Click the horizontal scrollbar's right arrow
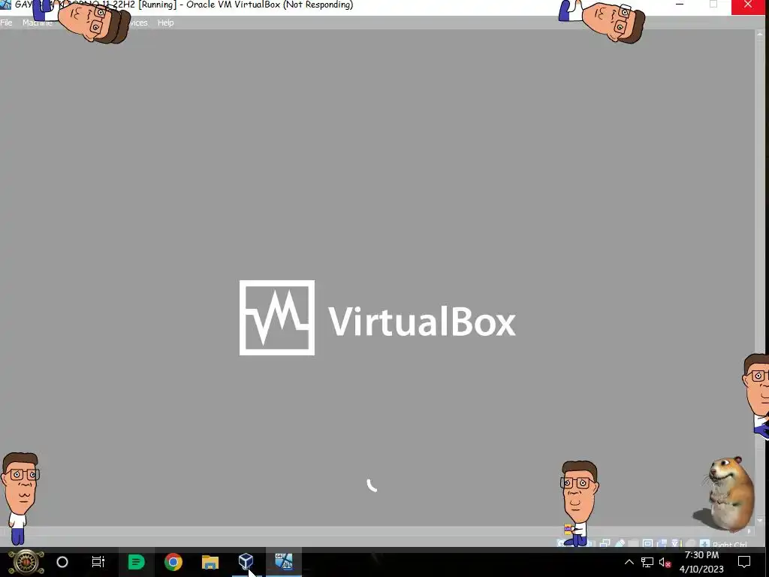This screenshot has height=577, width=769. 749,531
